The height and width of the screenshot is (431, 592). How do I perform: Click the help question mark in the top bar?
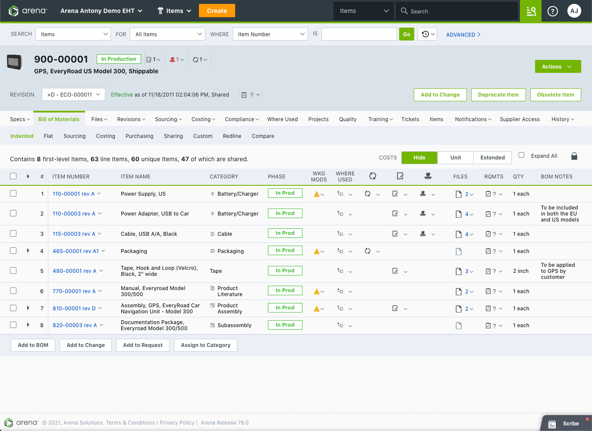point(553,11)
